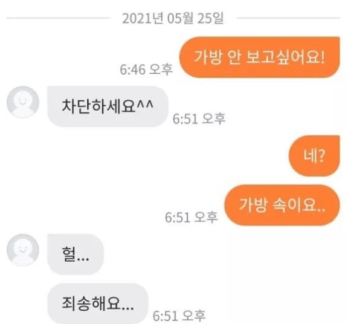
Task: Click the 6:46 오후 timestamp
Action: 146,70
